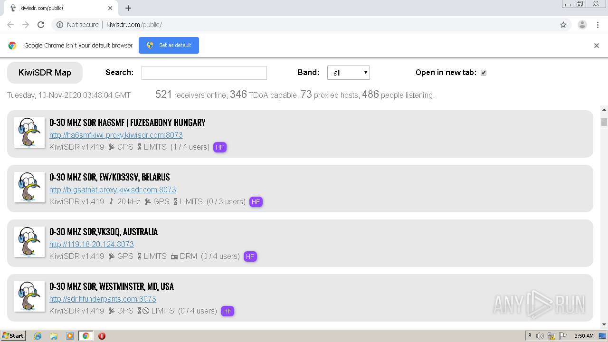
Task: Open the KiwiSDR Map button
Action: (45, 73)
